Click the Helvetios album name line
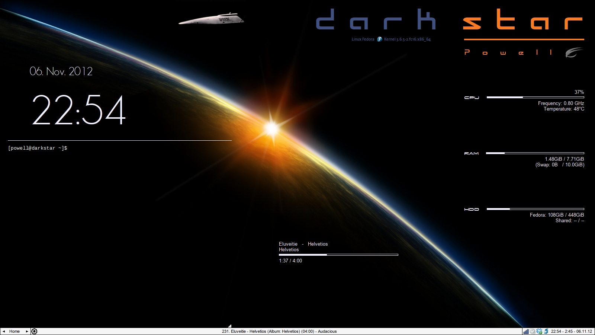This screenshot has height=335, width=595. pos(289,249)
